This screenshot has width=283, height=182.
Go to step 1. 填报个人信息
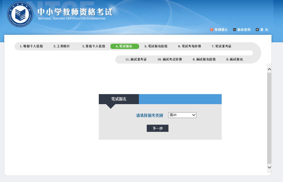(31, 46)
